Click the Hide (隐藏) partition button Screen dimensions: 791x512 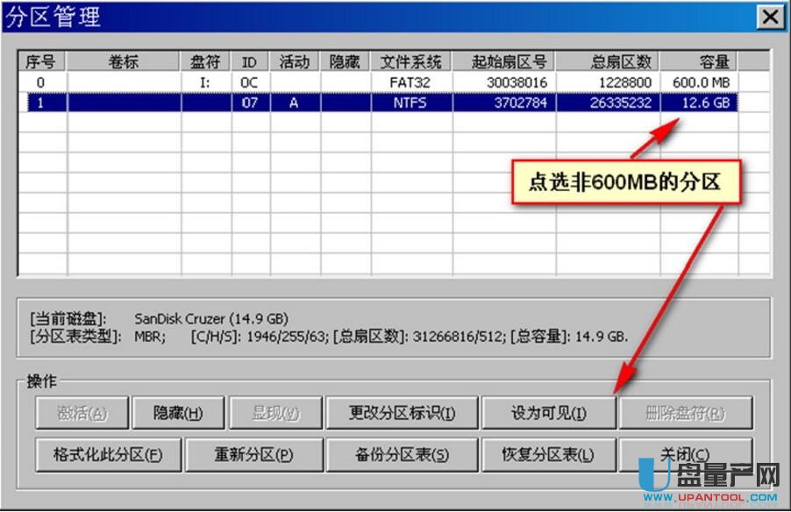(x=178, y=413)
